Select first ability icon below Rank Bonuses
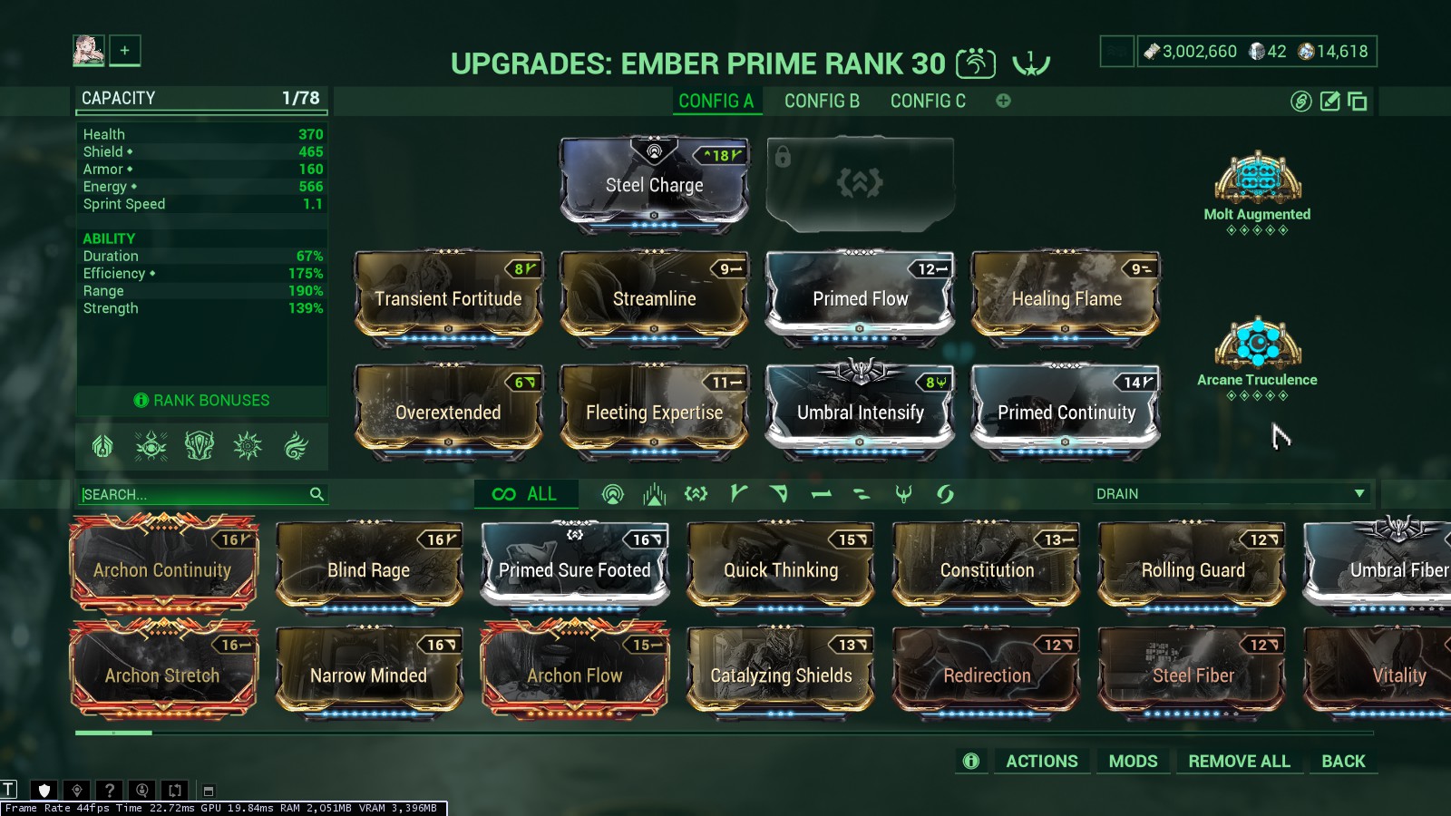1451x816 pixels. (102, 446)
